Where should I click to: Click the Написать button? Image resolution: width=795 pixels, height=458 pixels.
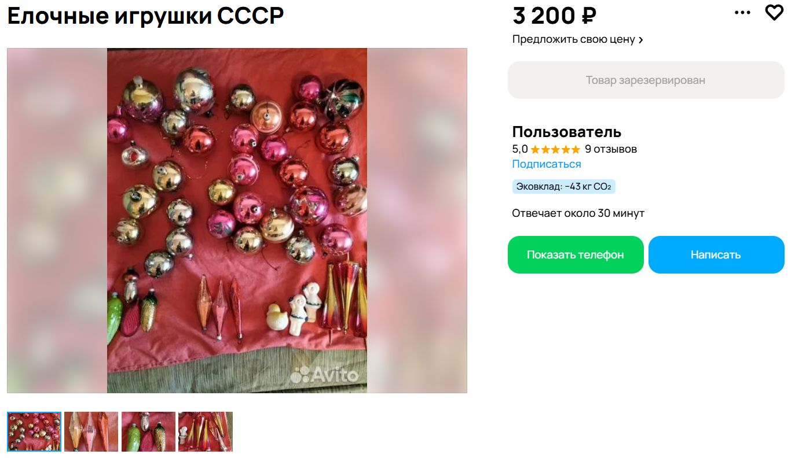pyautogui.click(x=716, y=254)
